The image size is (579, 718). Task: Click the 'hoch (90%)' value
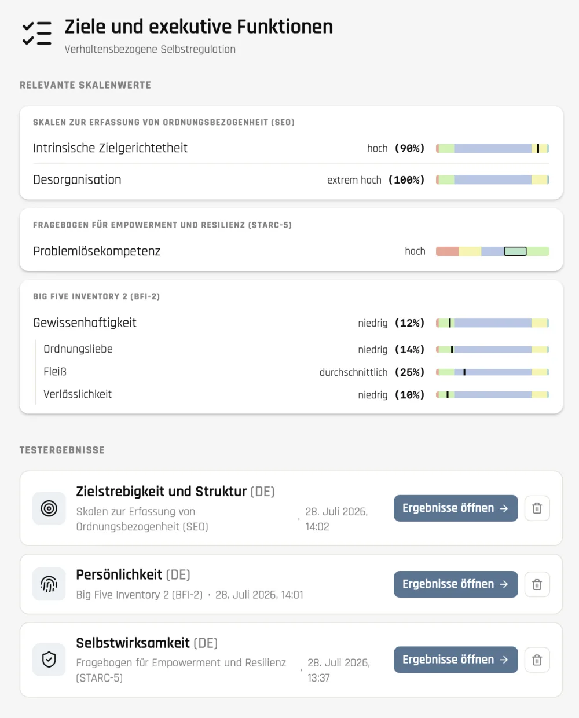click(396, 149)
